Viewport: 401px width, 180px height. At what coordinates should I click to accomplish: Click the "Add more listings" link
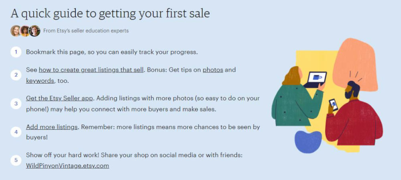52,127
